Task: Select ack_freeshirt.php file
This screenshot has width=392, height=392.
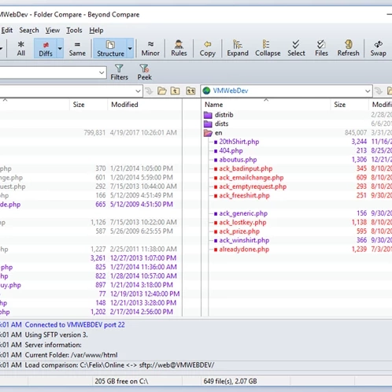Action: coord(244,195)
